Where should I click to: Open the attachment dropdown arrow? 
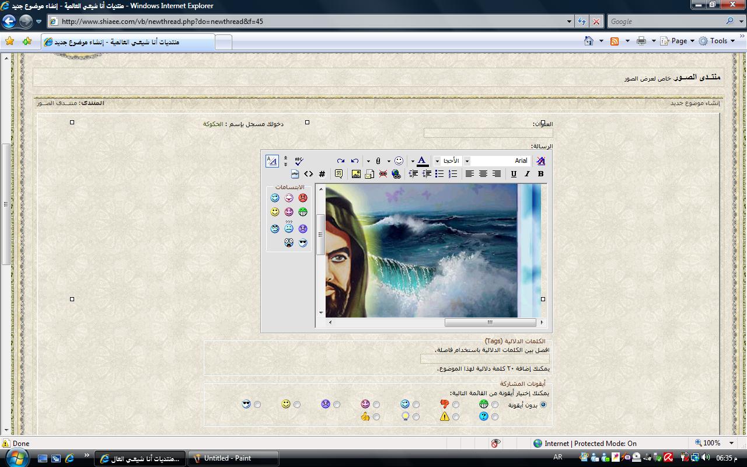pos(368,161)
